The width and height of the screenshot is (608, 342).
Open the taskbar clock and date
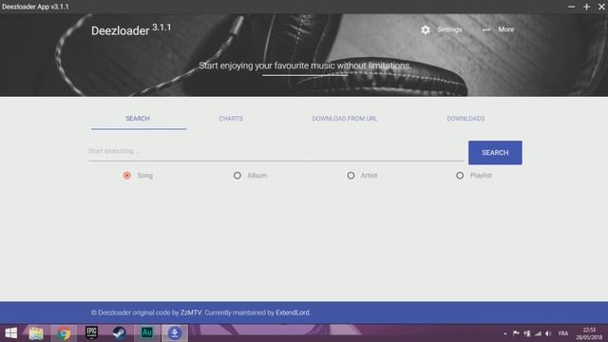(x=589, y=333)
